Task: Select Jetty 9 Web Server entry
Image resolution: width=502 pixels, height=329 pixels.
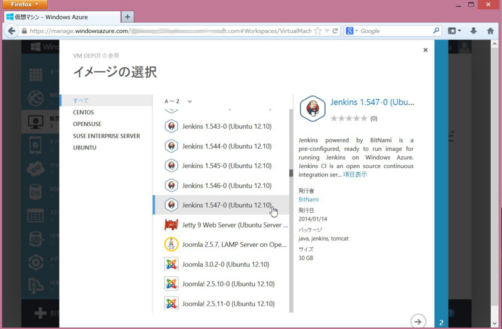Action: (221, 225)
